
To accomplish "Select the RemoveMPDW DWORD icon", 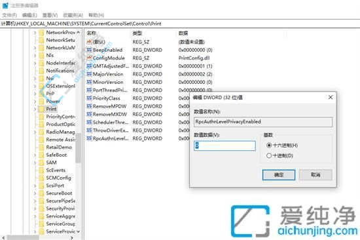I will click(x=89, y=106).
